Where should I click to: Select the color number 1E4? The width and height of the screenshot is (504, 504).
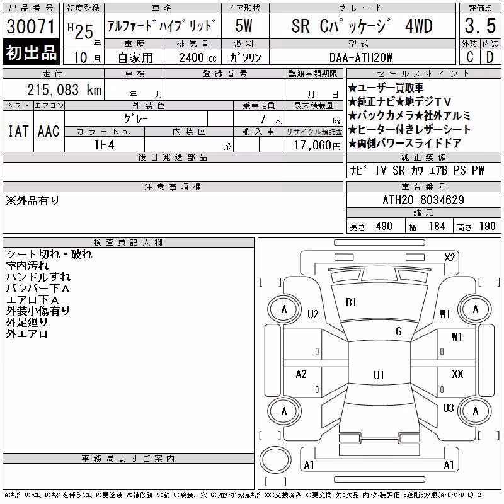pos(104,145)
